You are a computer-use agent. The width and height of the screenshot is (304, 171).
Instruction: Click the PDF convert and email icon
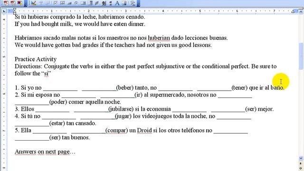pyautogui.click(x=13, y=3)
